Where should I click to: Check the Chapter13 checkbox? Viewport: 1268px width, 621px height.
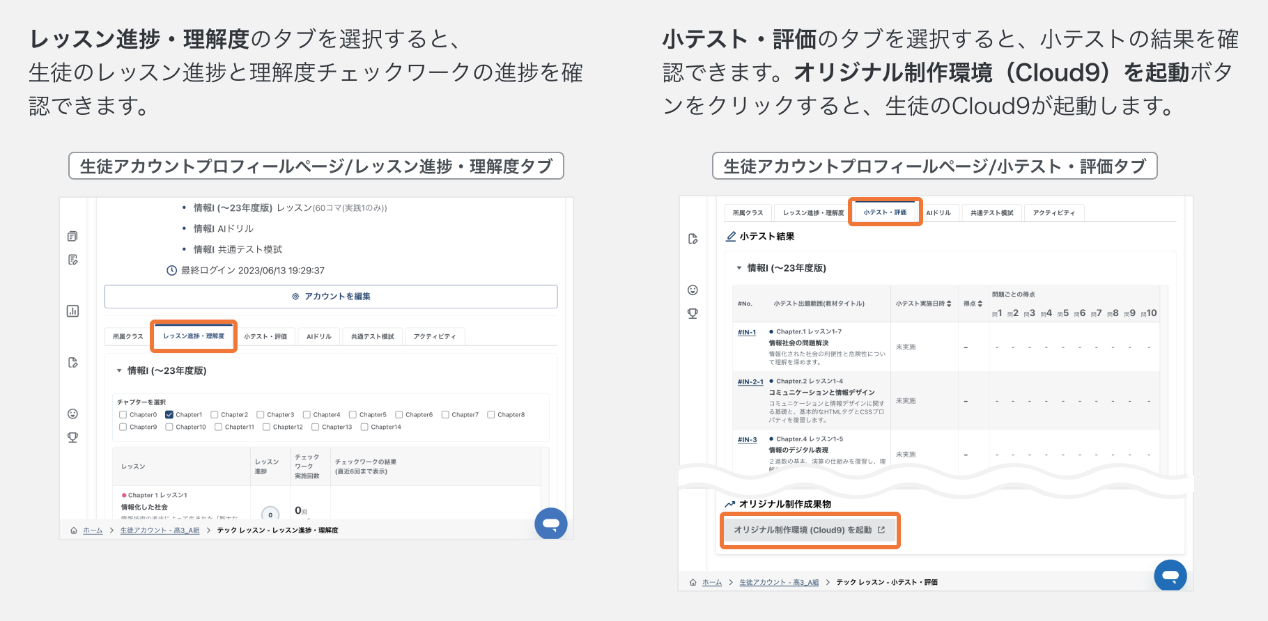(315, 427)
